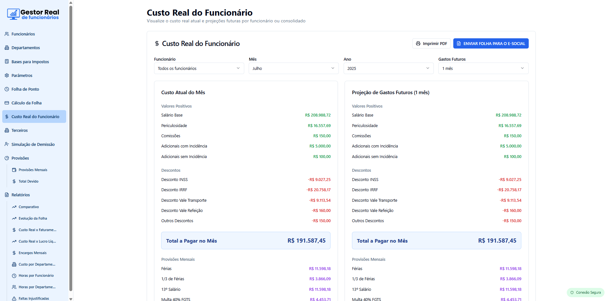Click the left Total a Pagar value R$ 191.587,45
Screen dimensions: 608x301
306,241
